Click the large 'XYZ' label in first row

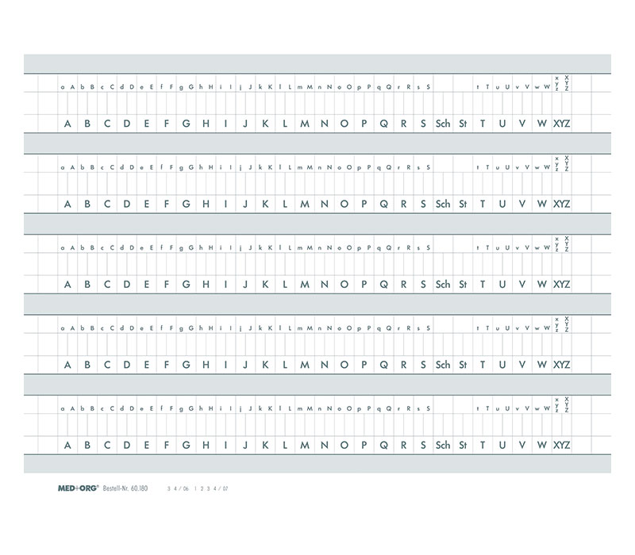coord(561,123)
